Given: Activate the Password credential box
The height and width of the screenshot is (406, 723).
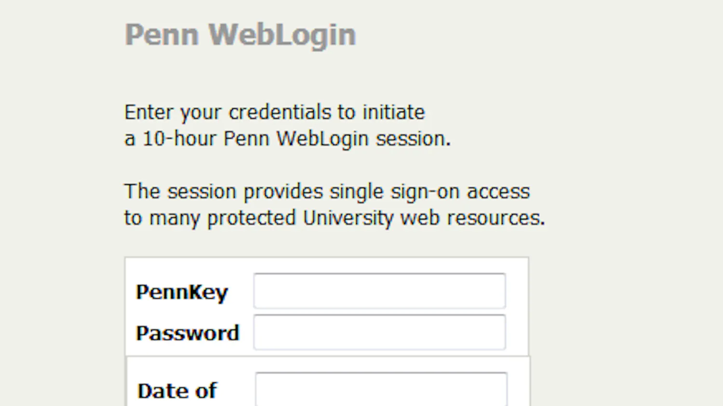Looking at the screenshot, I should [379, 332].
